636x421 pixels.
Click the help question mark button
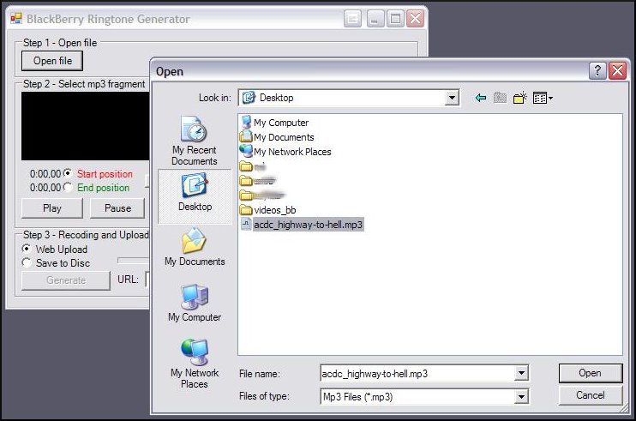click(597, 71)
